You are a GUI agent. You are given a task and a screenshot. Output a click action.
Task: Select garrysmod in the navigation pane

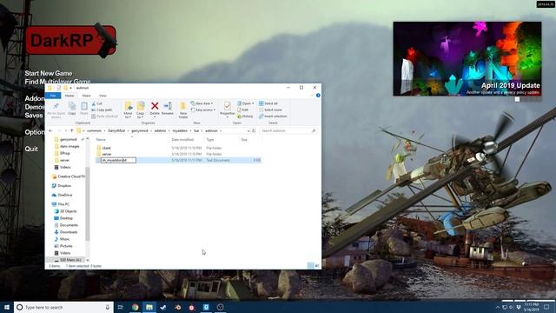tap(69, 139)
